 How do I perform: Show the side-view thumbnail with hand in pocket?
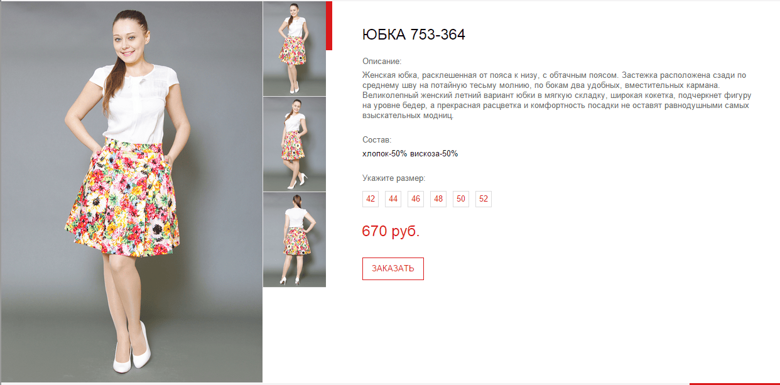click(x=294, y=144)
